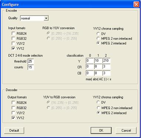Check YUY2 decoder output format

pyautogui.click(x=13, y=113)
